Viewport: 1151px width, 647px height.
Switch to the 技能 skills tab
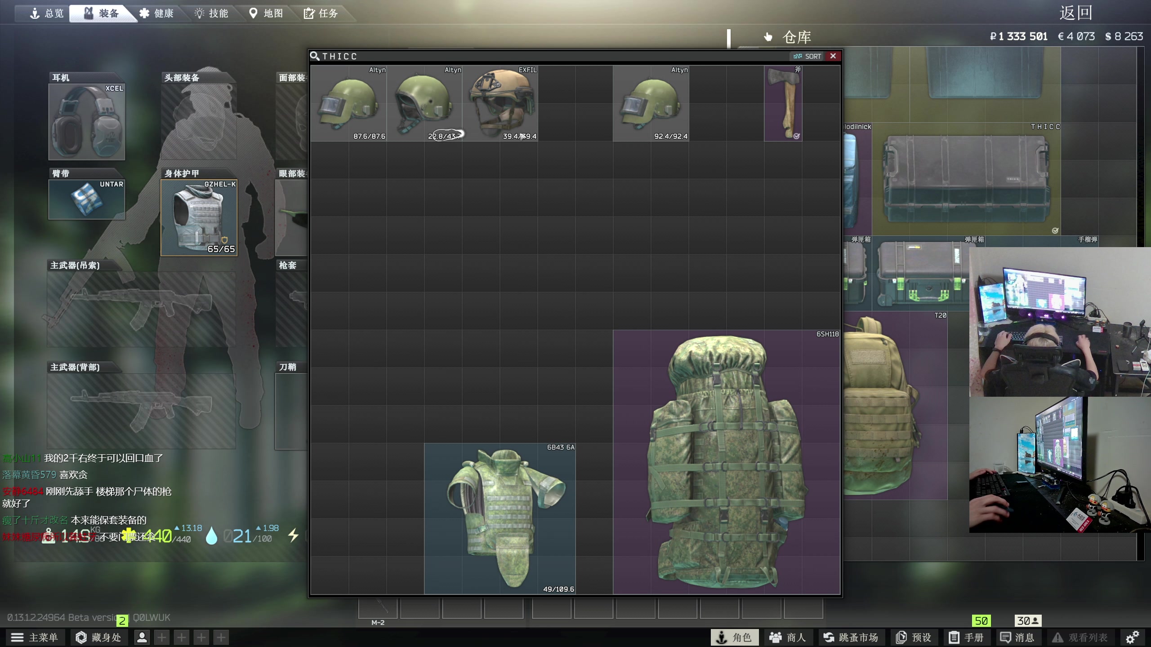[211, 13]
